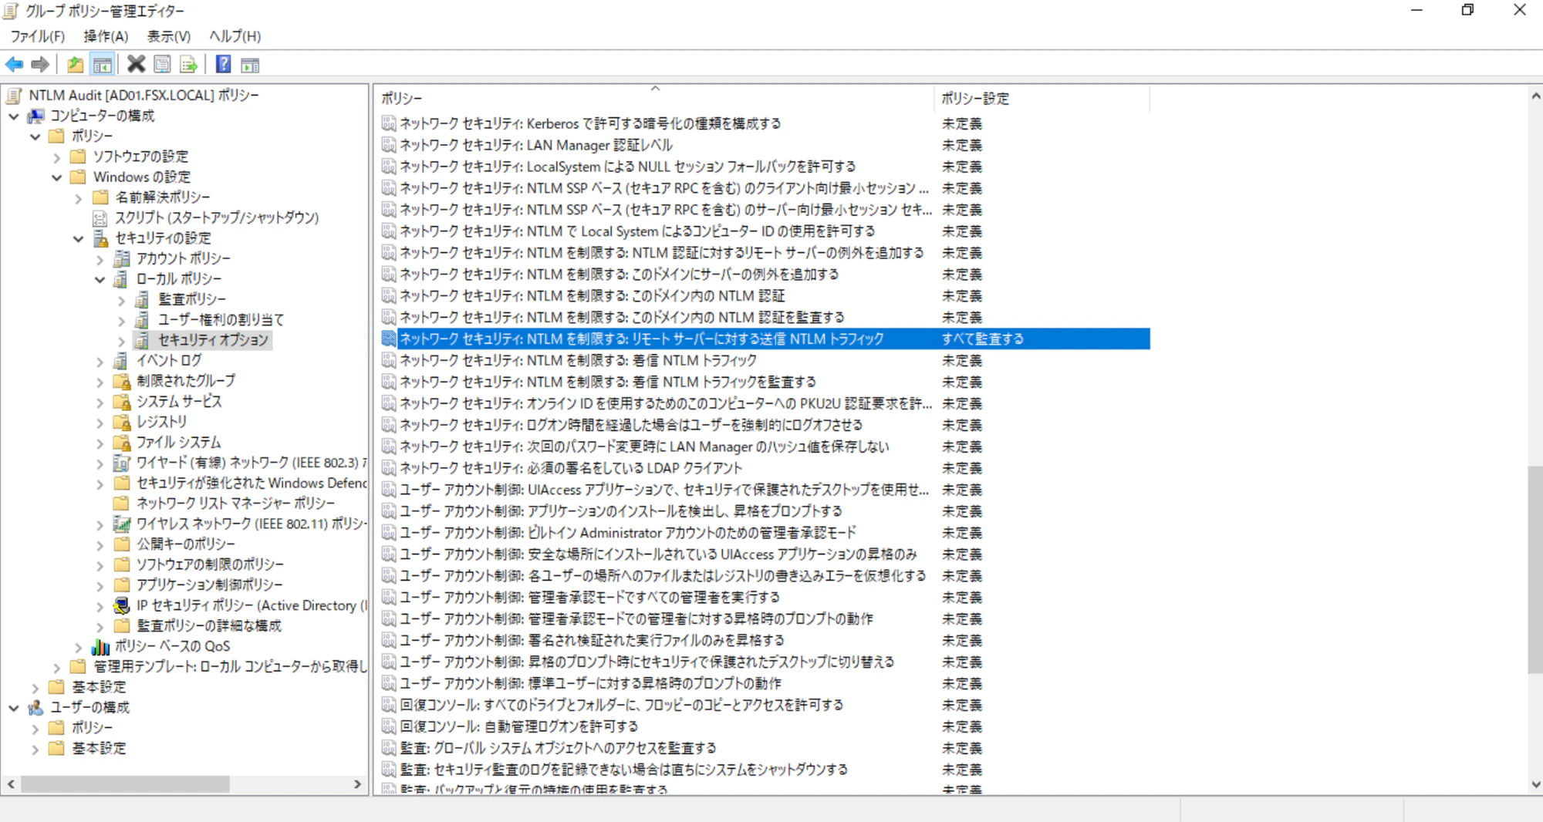Image resolution: width=1543 pixels, height=822 pixels.
Task: Toggle the console tree show/hide icon
Action: pyautogui.click(x=102, y=65)
